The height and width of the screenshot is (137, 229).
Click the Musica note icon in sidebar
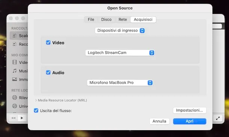click(x=15, y=71)
